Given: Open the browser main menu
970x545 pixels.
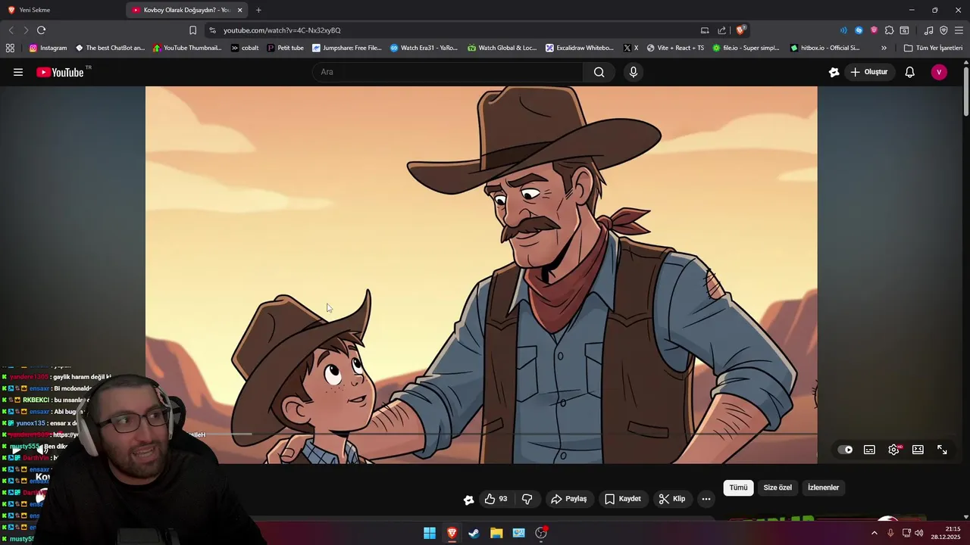Looking at the screenshot, I should click(x=959, y=30).
